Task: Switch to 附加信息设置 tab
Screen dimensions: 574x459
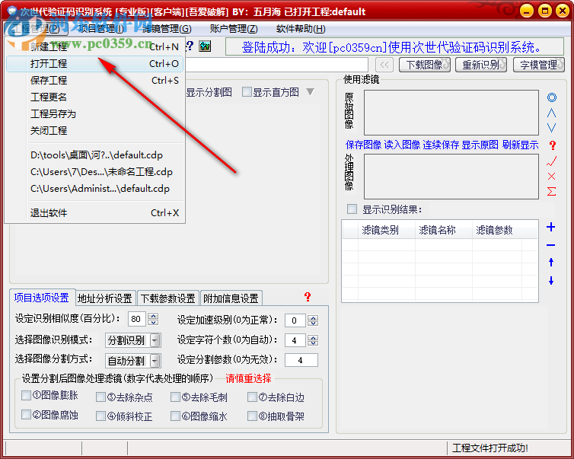Action: click(x=231, y=298)
